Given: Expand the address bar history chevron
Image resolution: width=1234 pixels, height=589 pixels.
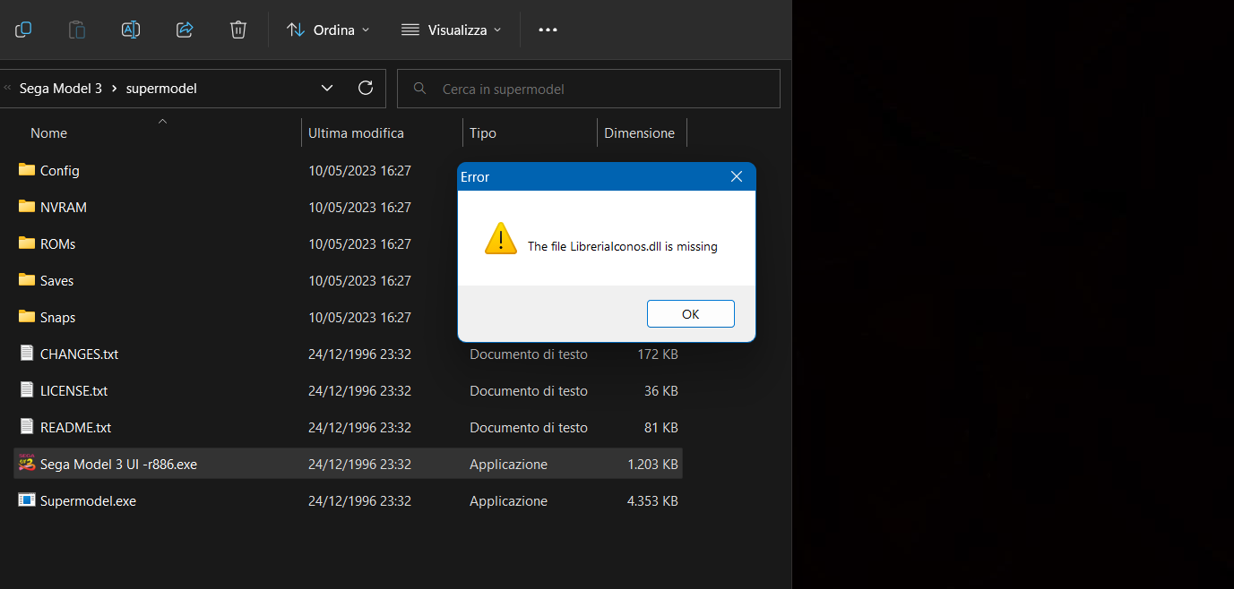Looking at the screenshot, I should (x=327, y=89).
